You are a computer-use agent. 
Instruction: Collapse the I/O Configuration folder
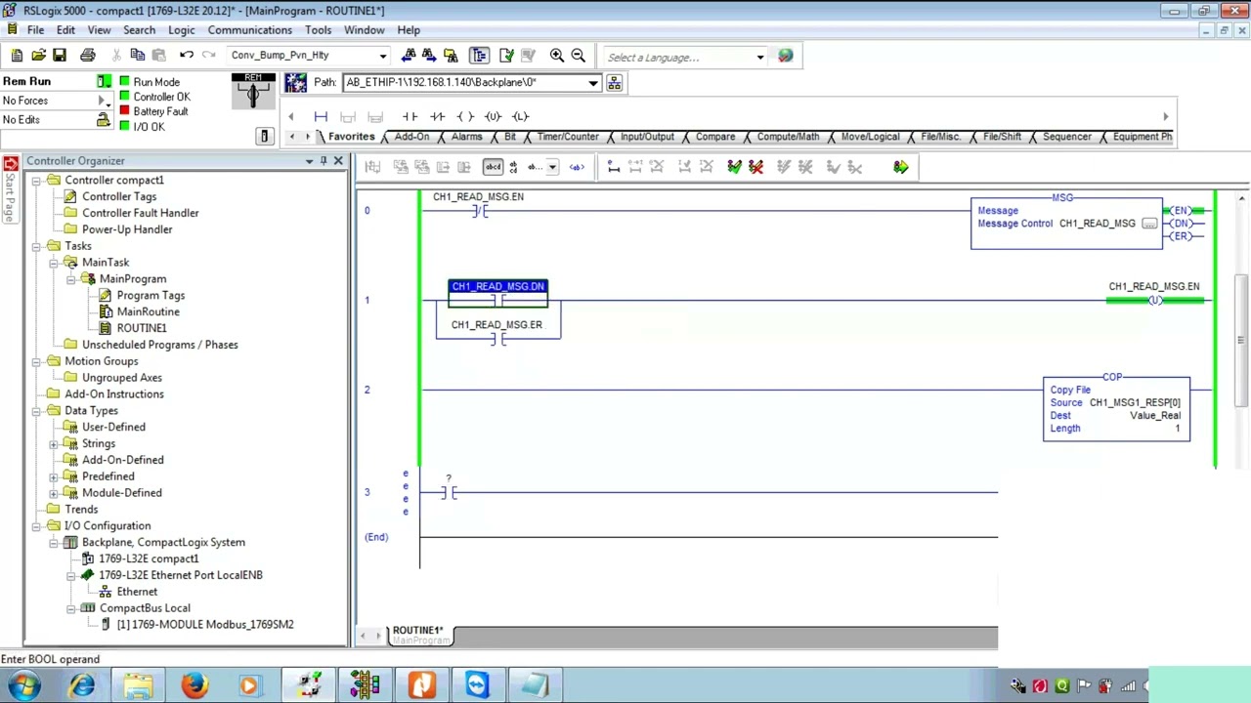[36, 525]
